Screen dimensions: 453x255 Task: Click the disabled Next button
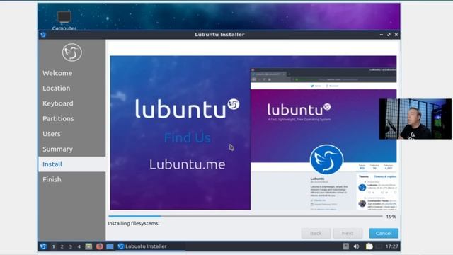[x=348, y=233]
